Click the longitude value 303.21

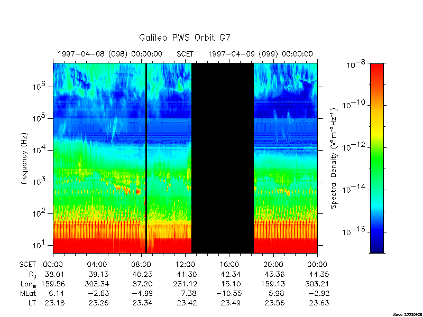click(x=317, y=284)
